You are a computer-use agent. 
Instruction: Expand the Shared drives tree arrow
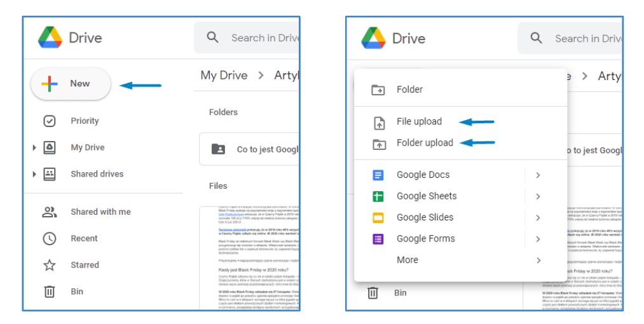pos(34,174)
